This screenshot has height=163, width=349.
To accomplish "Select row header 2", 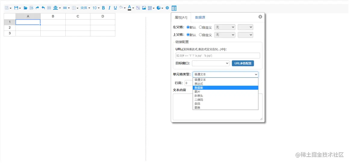I will [10, 28].
